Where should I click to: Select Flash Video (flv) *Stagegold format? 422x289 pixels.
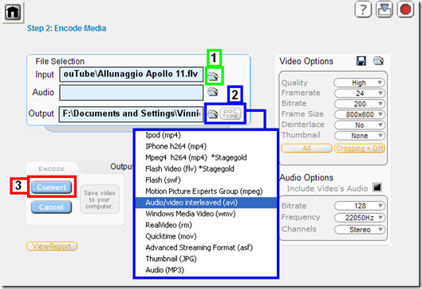click(206, 169)
